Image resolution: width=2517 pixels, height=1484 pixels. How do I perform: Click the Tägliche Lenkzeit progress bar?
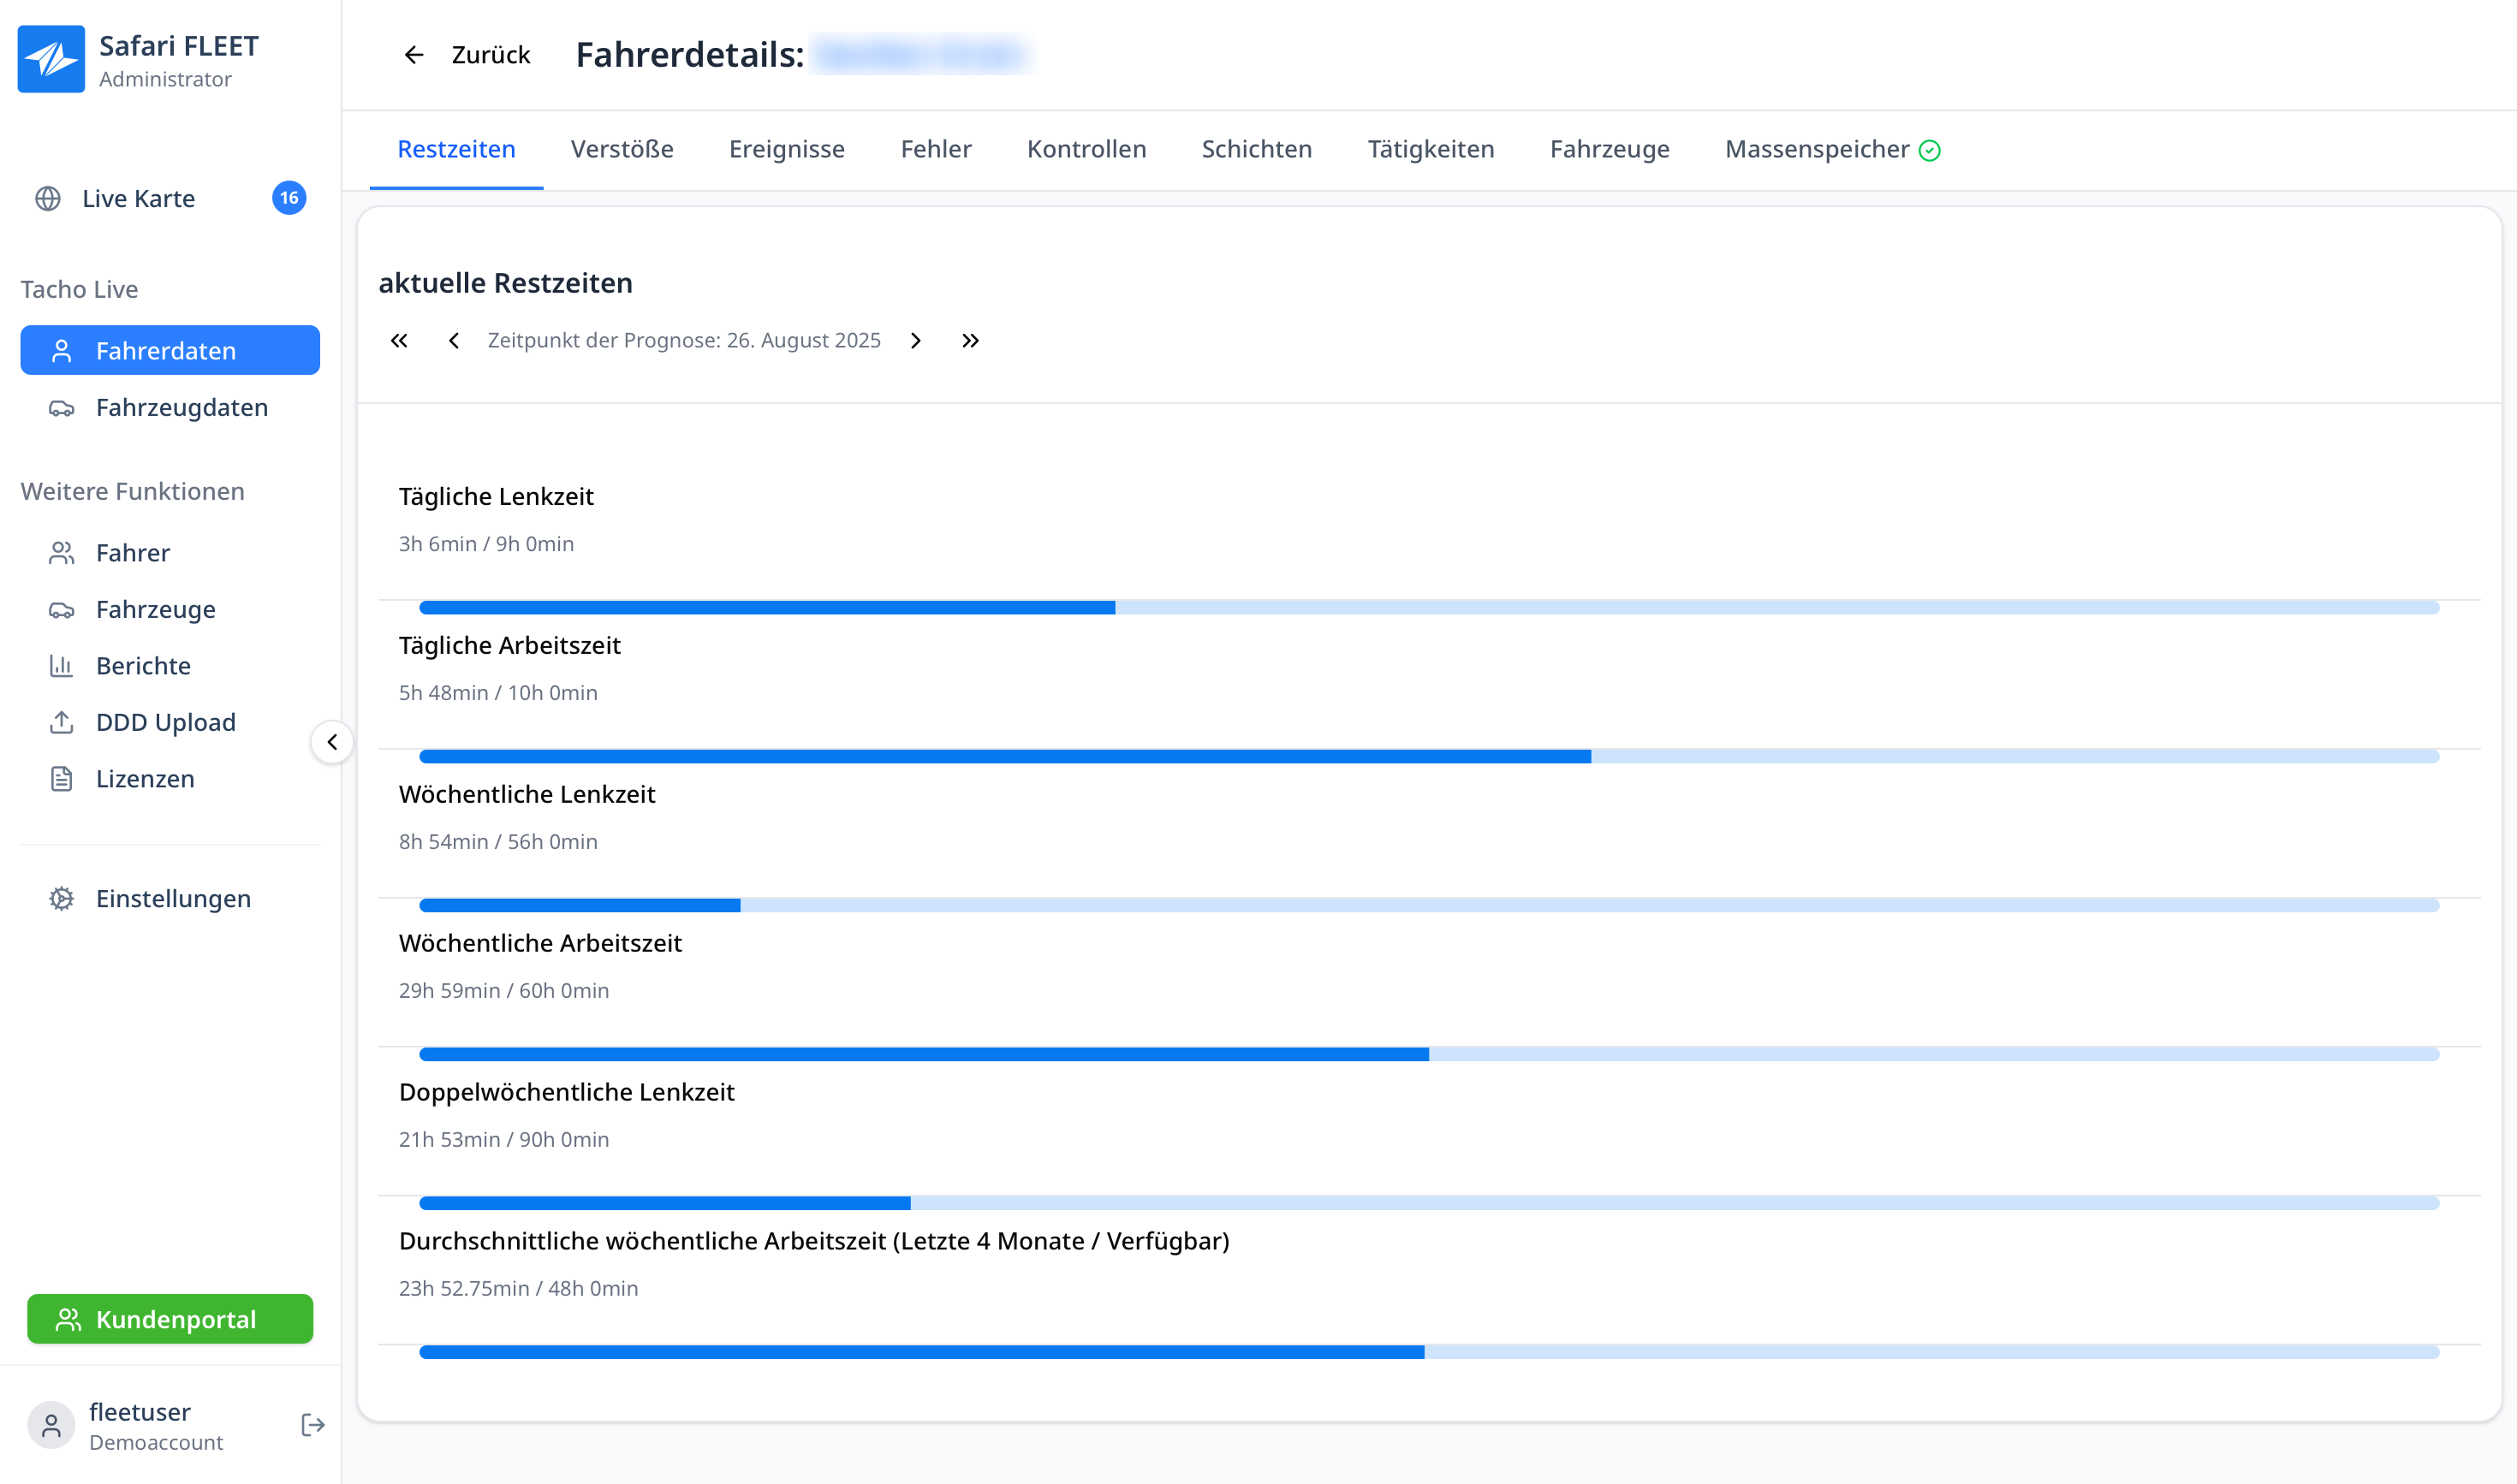click(1429, 608)
